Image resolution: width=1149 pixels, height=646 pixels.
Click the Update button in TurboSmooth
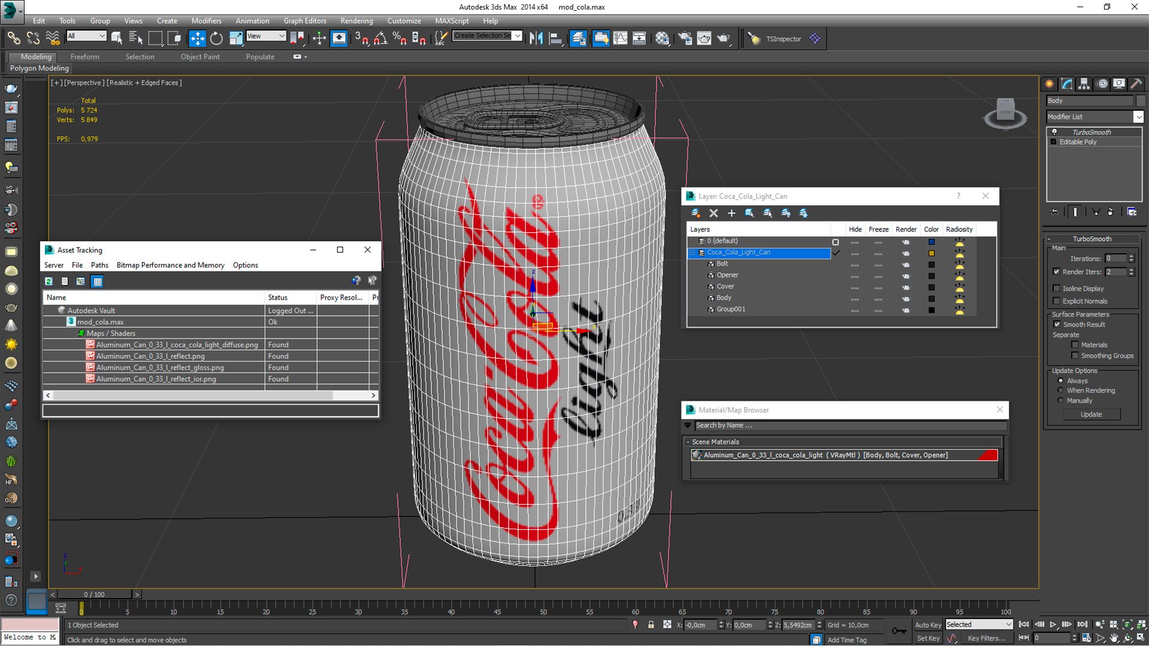pyautogui.click(x=1092, y=415)
